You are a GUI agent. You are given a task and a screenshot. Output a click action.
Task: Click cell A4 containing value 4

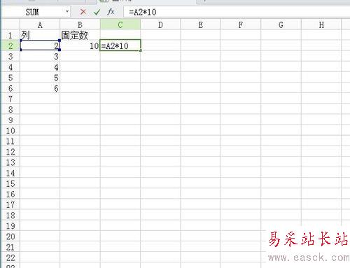coord(40,67)
